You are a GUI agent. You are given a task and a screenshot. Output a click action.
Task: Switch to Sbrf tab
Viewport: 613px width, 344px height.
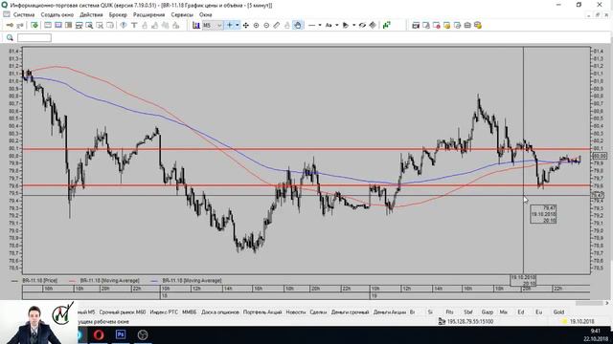click(468, 312)
